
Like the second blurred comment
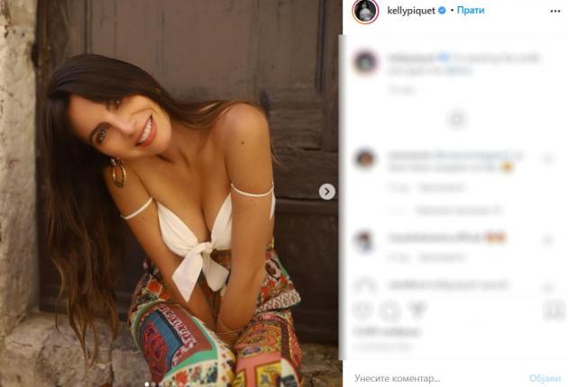[548, 158]
